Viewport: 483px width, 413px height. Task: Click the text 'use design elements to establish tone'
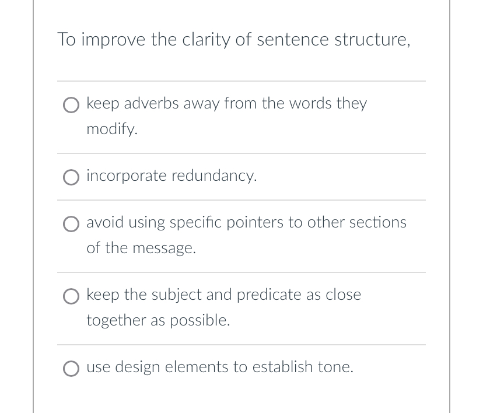tap(220, 367)
